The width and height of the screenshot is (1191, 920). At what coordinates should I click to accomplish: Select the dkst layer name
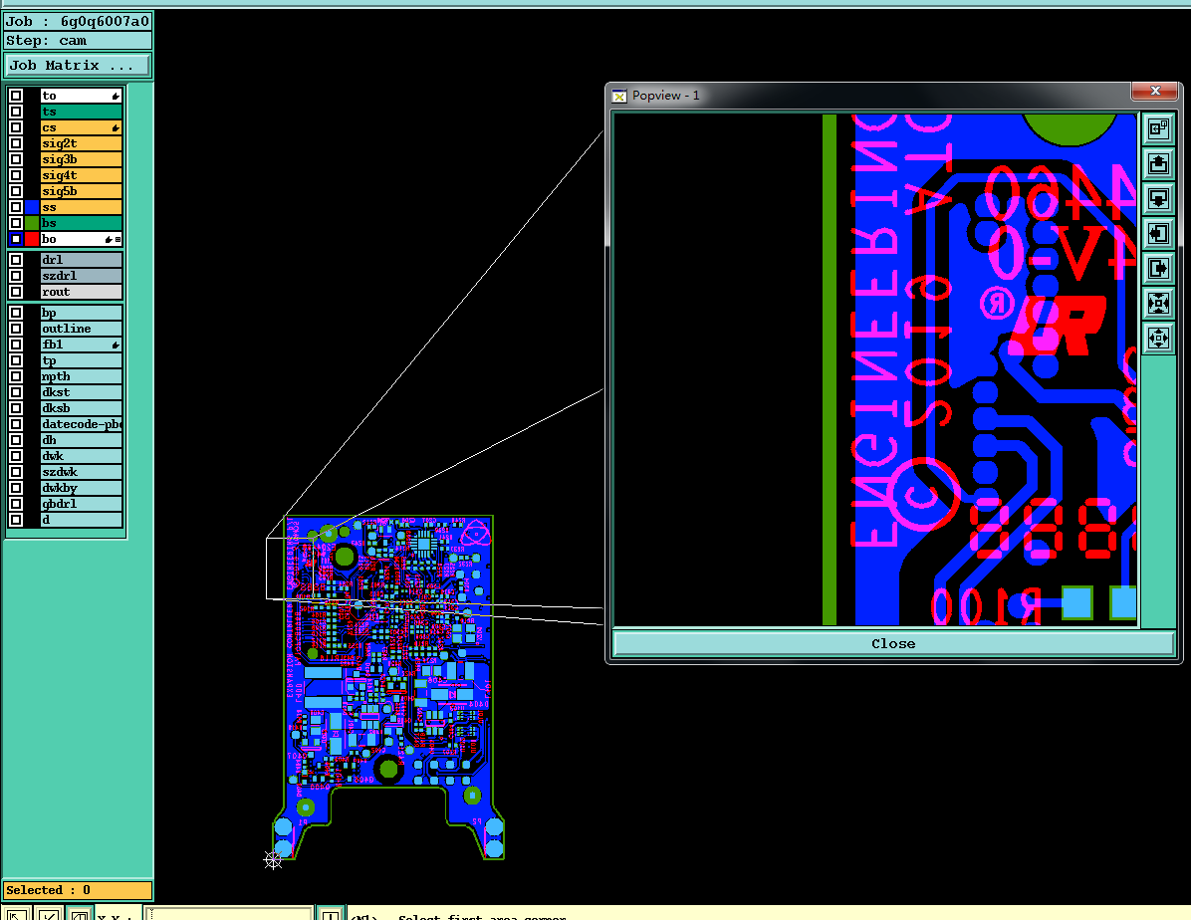coord(82,392)
